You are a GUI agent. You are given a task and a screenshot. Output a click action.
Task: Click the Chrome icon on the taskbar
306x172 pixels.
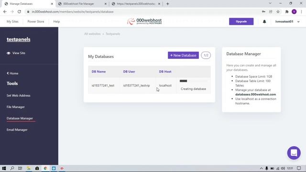pos(45,168)
